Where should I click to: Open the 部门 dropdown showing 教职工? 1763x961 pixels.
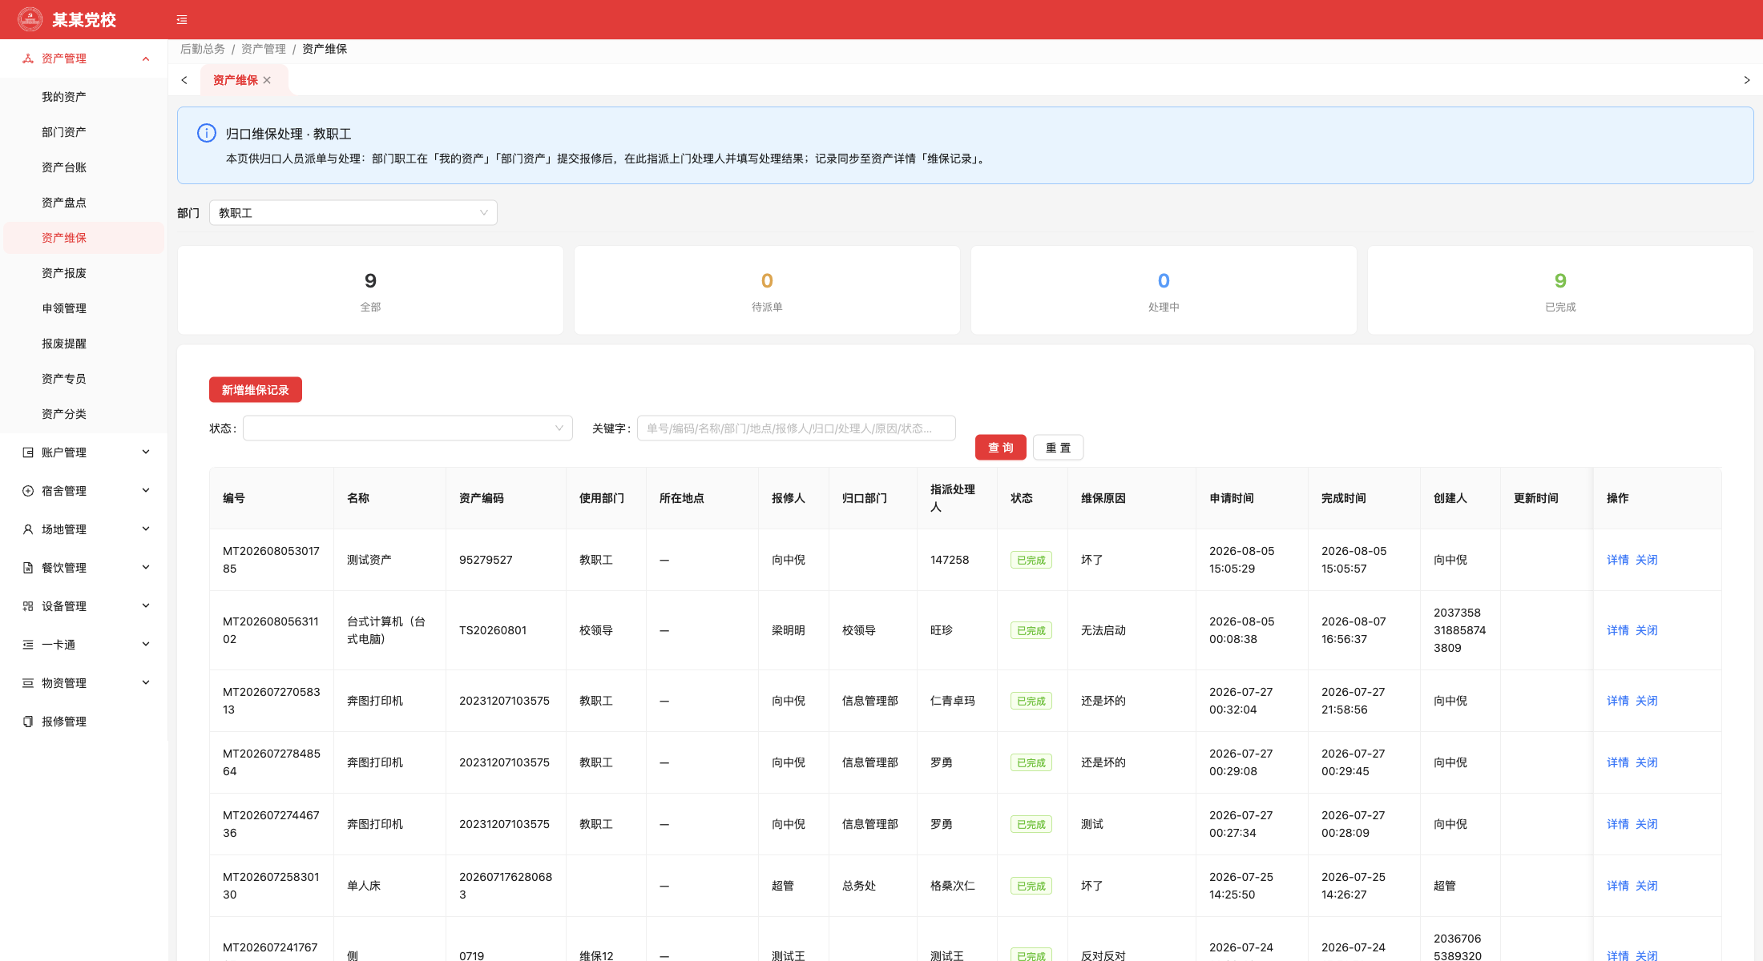[x=353, y=213]
